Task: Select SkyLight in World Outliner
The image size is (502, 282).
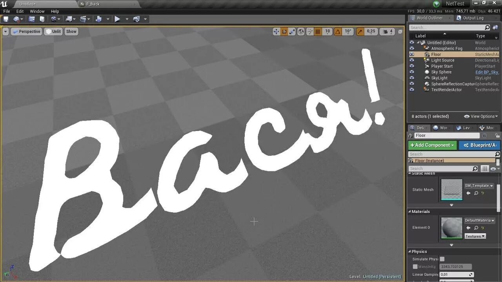Action: click(439, 78)
